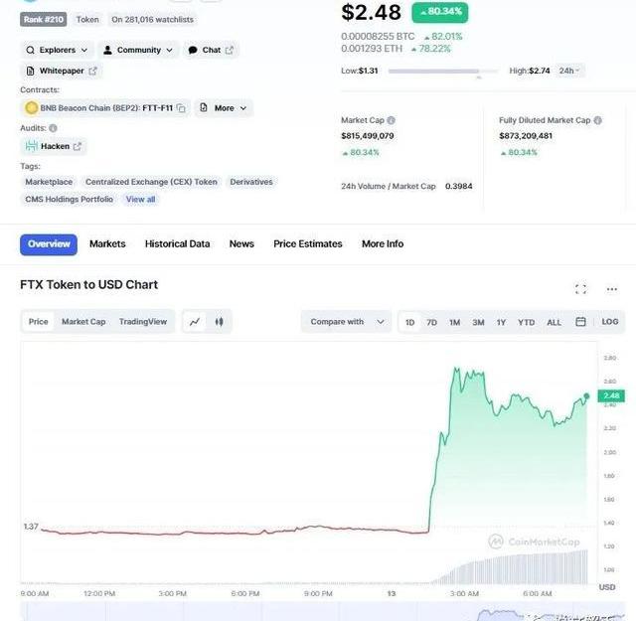The height and width of the screenshot is (621, 636).
Task: Open the Historical Data tab
Action: 177,243
